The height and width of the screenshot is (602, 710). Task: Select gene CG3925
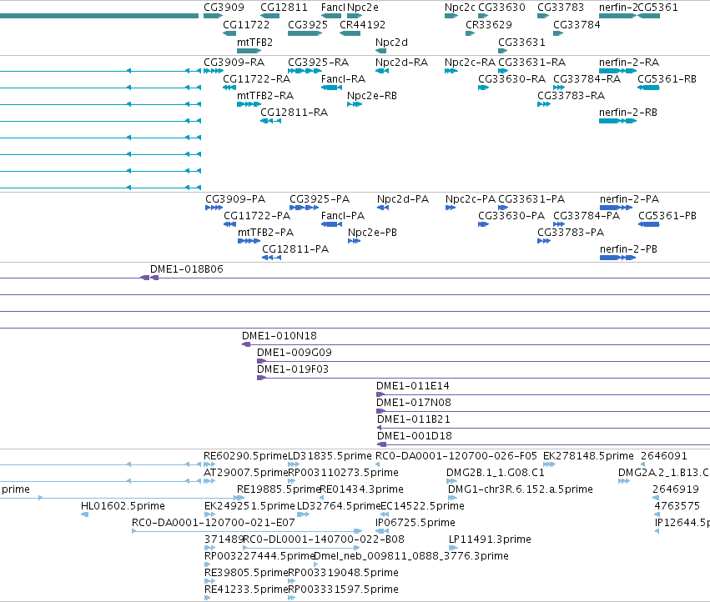pyautogui.click(x=305, y=33)
